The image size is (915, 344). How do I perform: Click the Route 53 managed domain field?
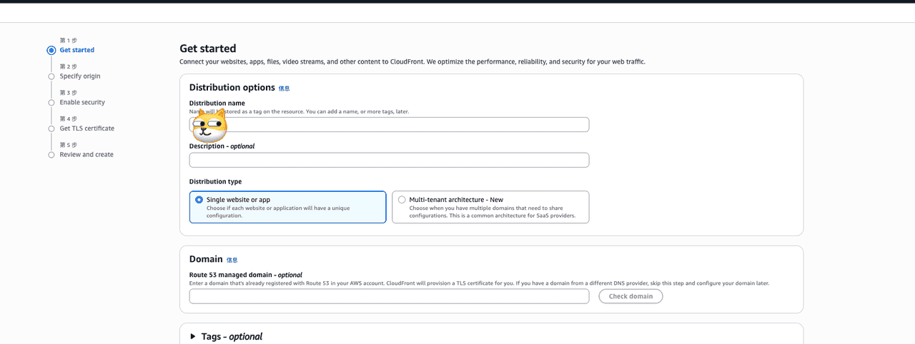(389, 296)
